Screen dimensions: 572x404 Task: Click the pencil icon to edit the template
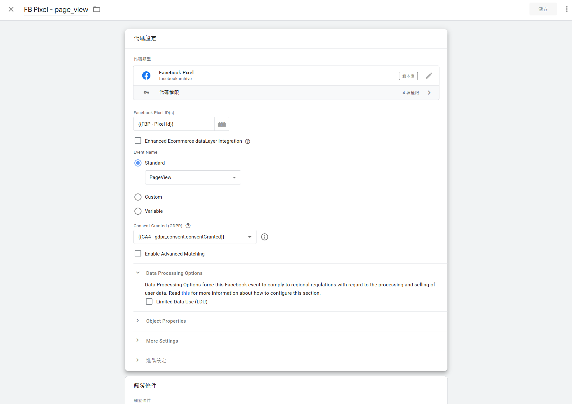pos(429,76)
